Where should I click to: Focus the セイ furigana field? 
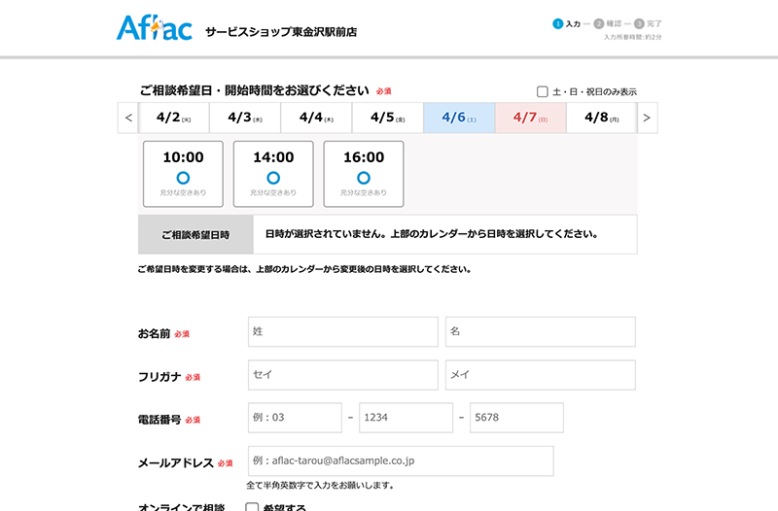(342, 375)
